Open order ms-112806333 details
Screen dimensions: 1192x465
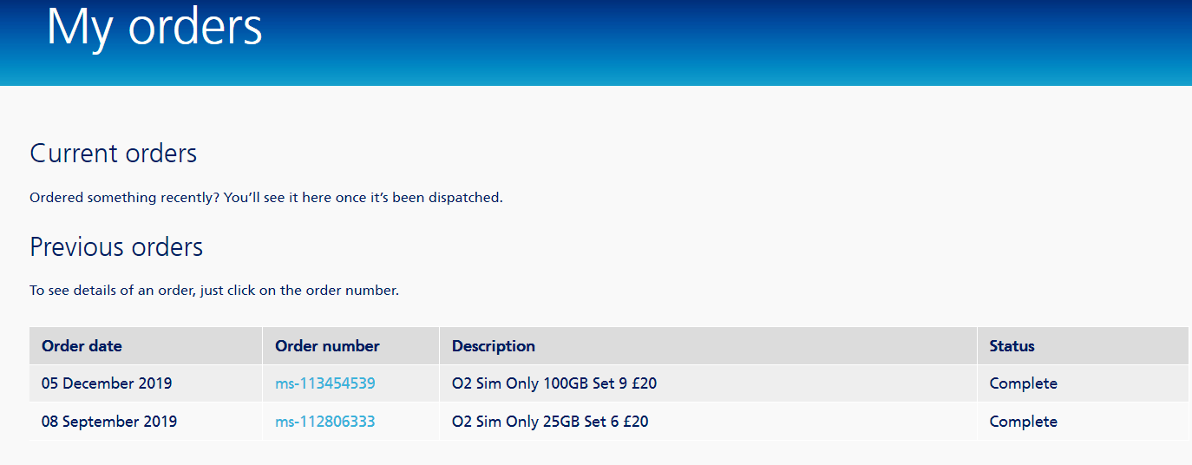[324, 422]
